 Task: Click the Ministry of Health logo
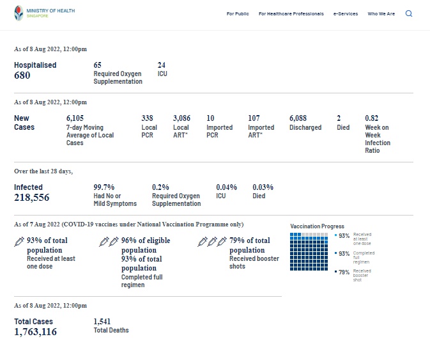pos(40,13)
